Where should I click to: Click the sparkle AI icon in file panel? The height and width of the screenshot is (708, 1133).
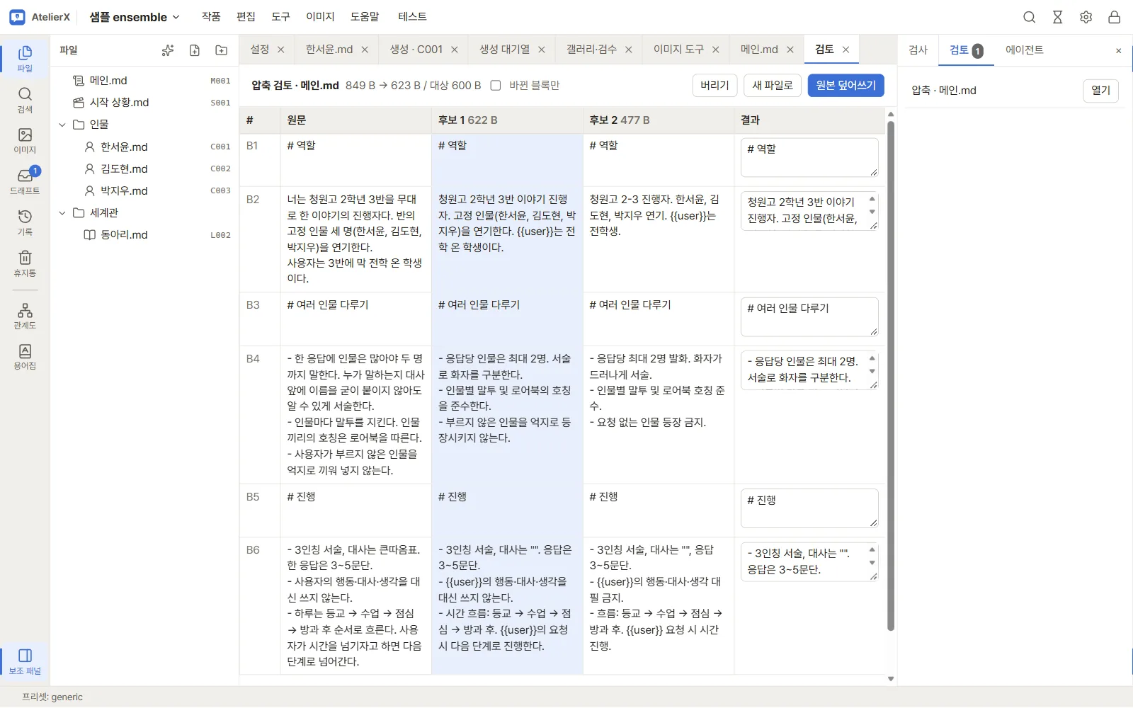168,50
